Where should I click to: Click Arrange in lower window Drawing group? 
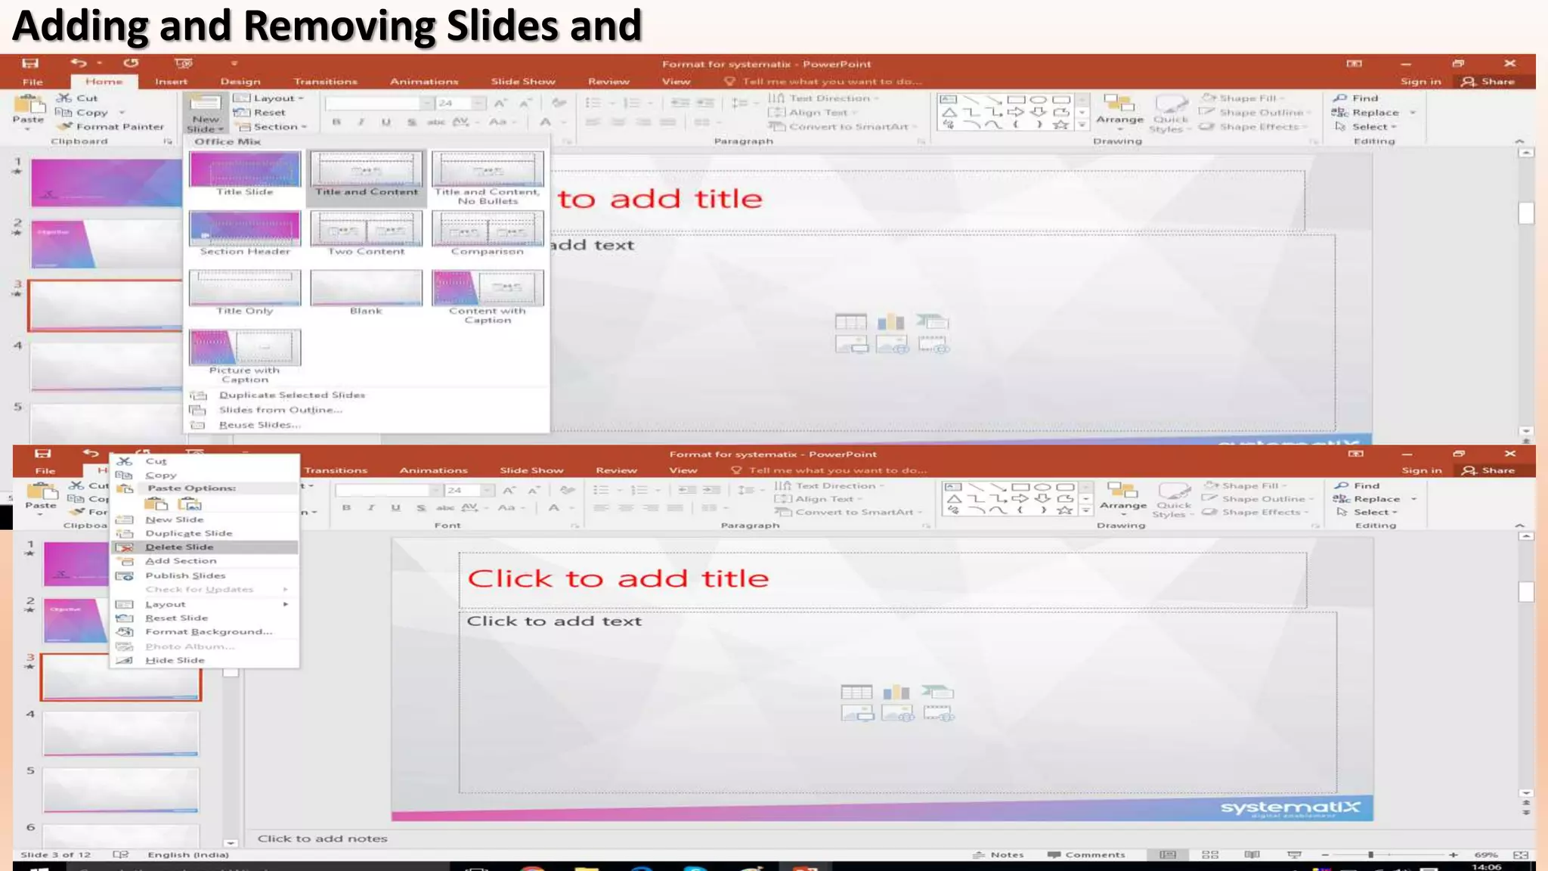tap(1123, 497)
